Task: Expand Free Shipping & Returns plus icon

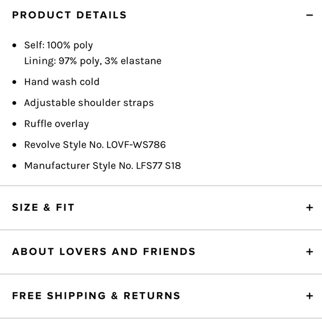Action: pos(309,296)
